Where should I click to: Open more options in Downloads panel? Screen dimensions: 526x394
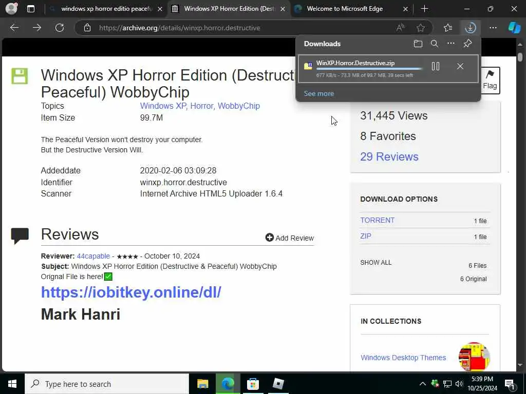[451, 43]
